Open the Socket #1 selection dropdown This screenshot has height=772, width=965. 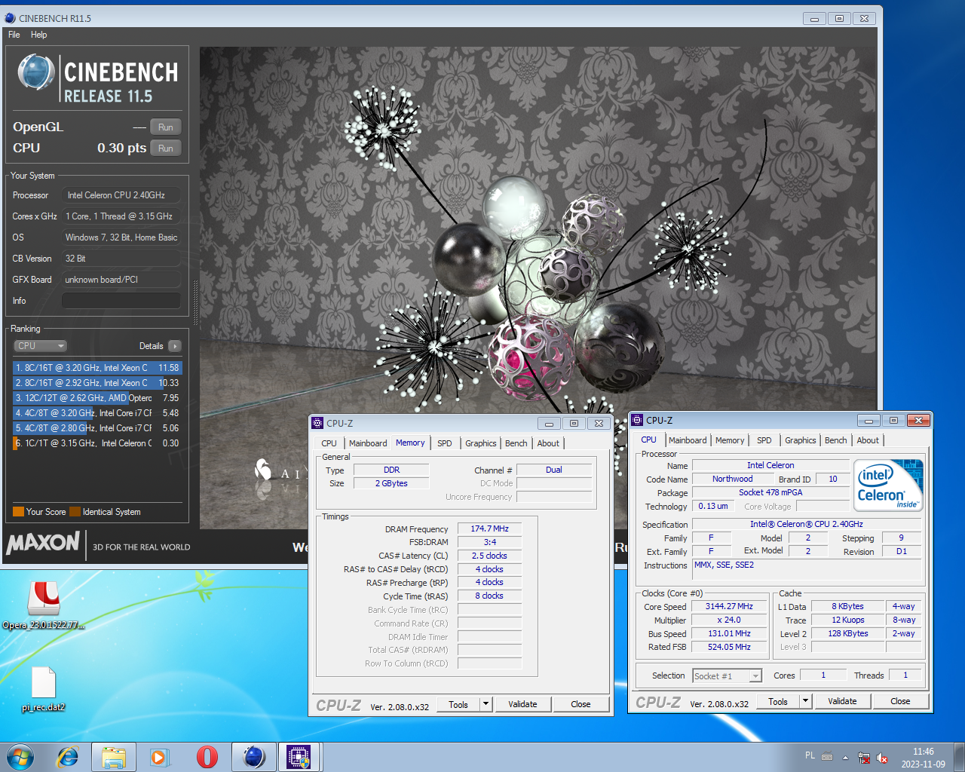coord(727,676)
